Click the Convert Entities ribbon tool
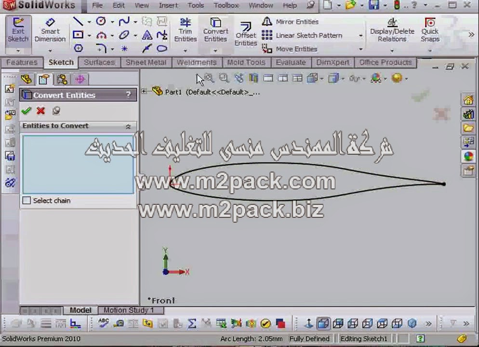This screenshot has height=347, width=479. click(x=216, y=30)
